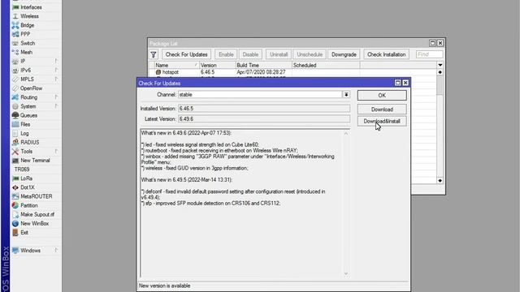This screenshot has width=520, height=292.
Task: Click build time 'Apr/07/2020 08:28:27'
Action: (x=261, y=72)
